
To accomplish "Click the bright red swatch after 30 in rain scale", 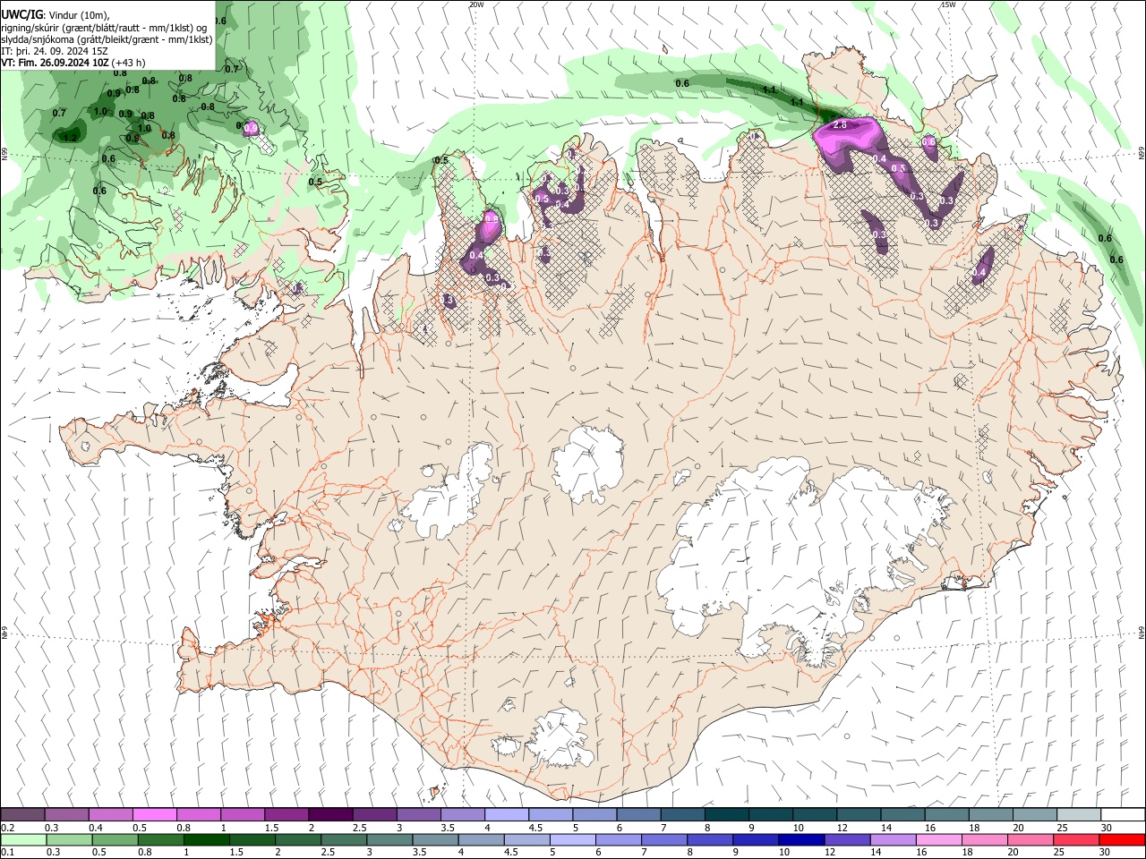I will pos(1123,840).
